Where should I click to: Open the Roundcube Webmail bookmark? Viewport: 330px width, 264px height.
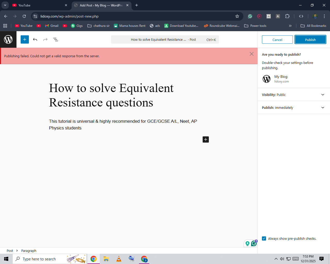point(222,26)
